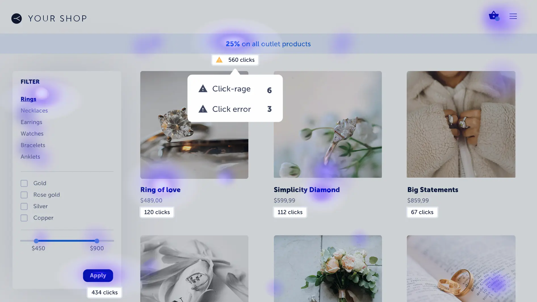Select the Rings category
This screenshot has height=302, width=537.
[x=28, y=99]
